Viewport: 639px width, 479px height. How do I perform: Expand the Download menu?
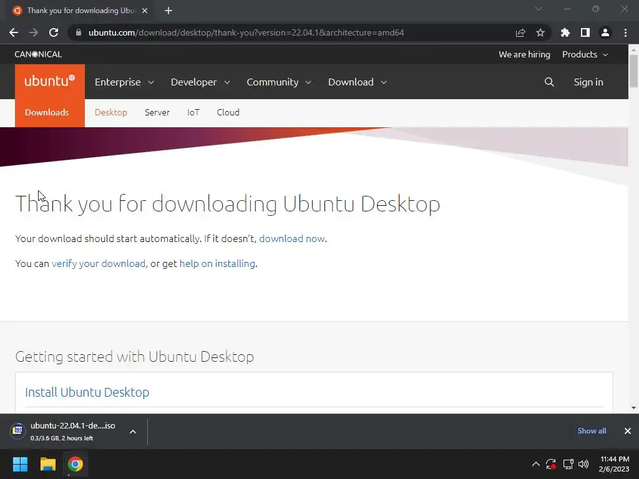pos(358,82)
